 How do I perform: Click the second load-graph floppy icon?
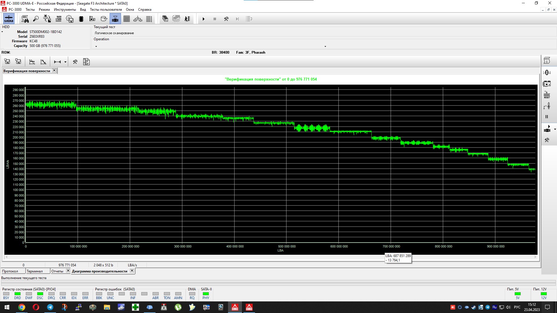[x=18, y=61]
